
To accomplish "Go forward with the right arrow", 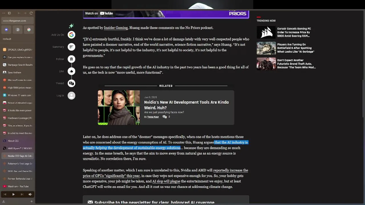I will pyautogui.click(x=25, y=13).
